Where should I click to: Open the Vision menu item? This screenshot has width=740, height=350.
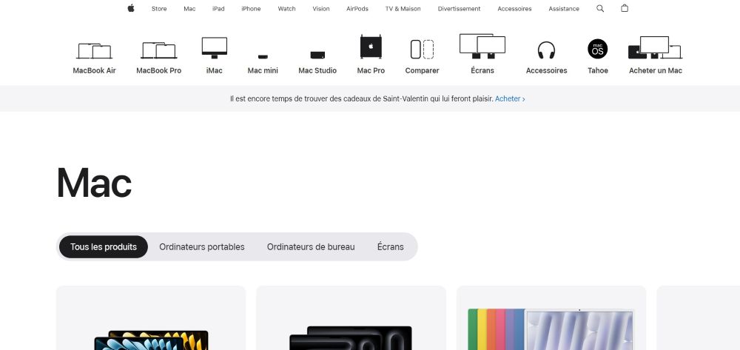click(321, 8)
